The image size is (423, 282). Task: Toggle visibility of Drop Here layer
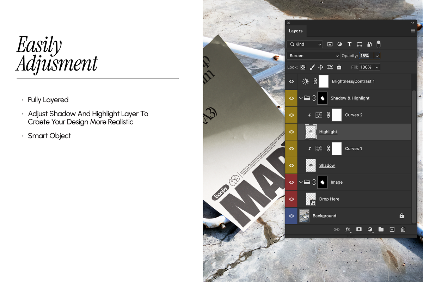[291, 199]
